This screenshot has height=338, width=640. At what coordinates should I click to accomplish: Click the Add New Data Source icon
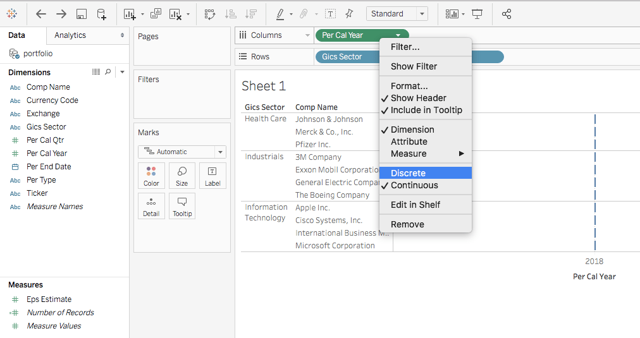tap(101, 14)
